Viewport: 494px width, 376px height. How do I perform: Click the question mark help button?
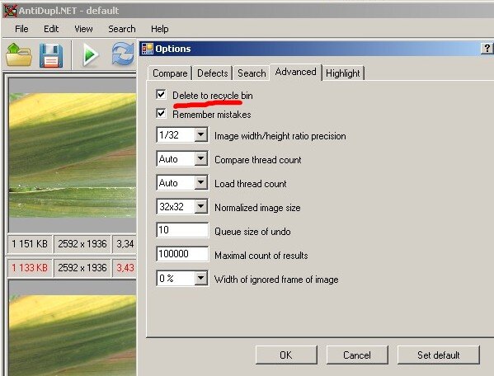pyautogui.click(x=487, y=48)
